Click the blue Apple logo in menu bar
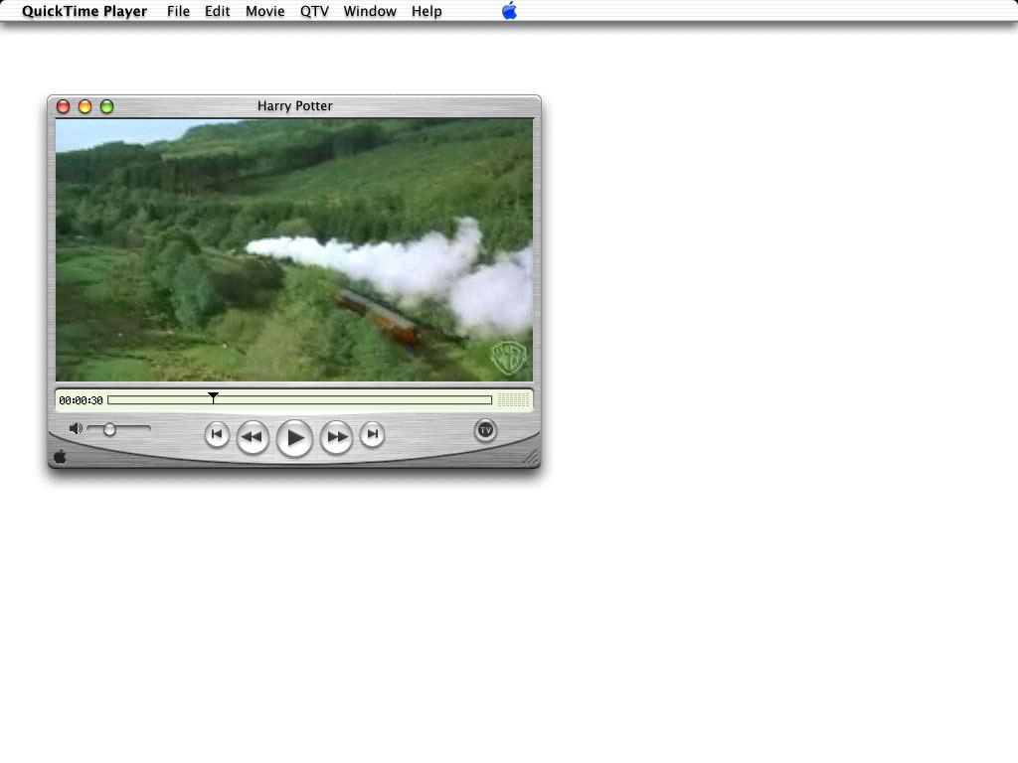1018x763 pixels. (x=510, y=10)
